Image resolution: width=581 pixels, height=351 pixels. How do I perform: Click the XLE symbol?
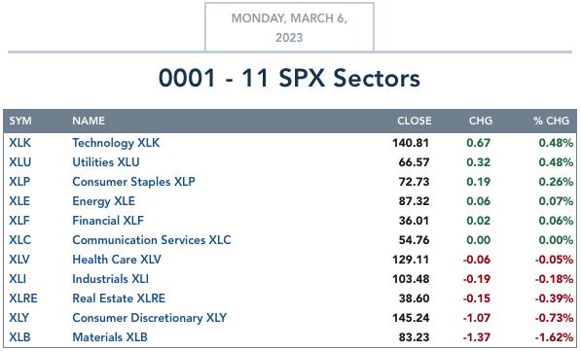coord(19,201)
